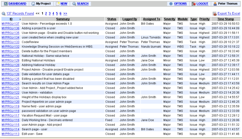Click the Peter Thomas username label
Viewport: 242px width, 139px height.
[228, 4]
